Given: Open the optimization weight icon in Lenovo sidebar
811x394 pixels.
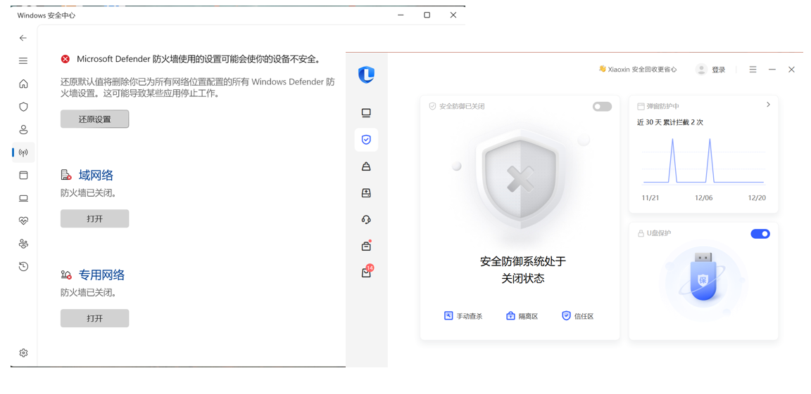Looking at the screenshot, I should pyautogui.click(x=366, y=166).
